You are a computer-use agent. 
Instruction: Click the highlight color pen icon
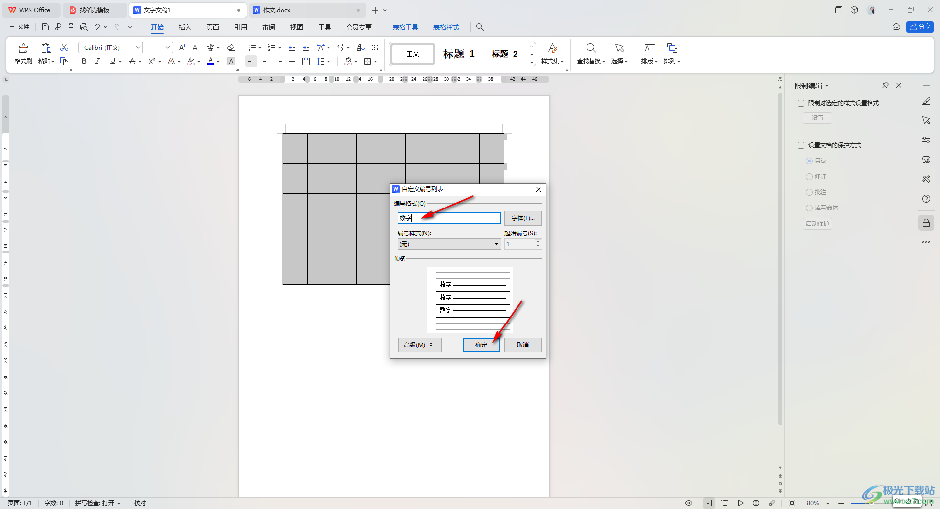point(191,61)
